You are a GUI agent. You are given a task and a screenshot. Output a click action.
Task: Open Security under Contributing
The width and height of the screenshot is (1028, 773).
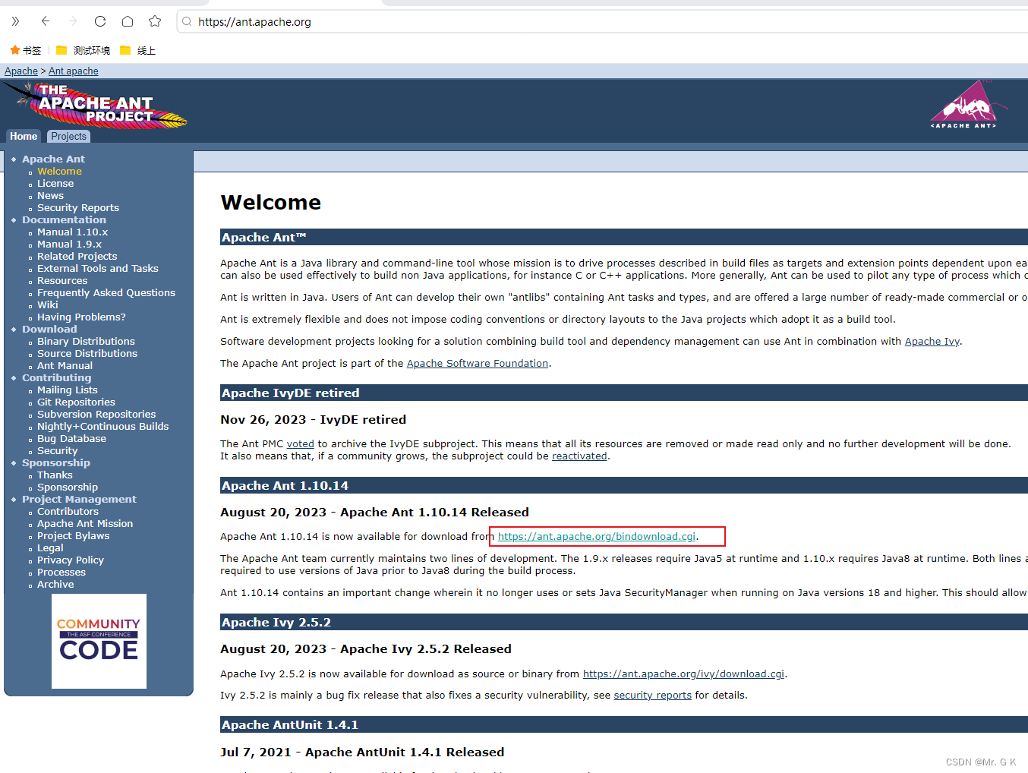[57, 451]
